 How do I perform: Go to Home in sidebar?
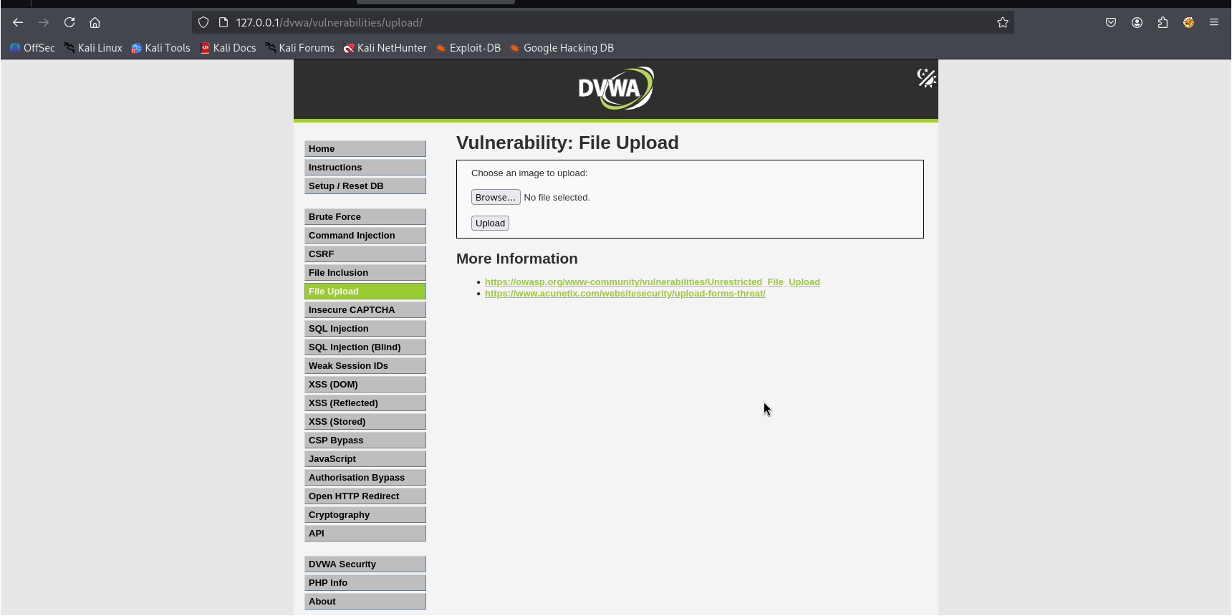click(x=365, y=148)
